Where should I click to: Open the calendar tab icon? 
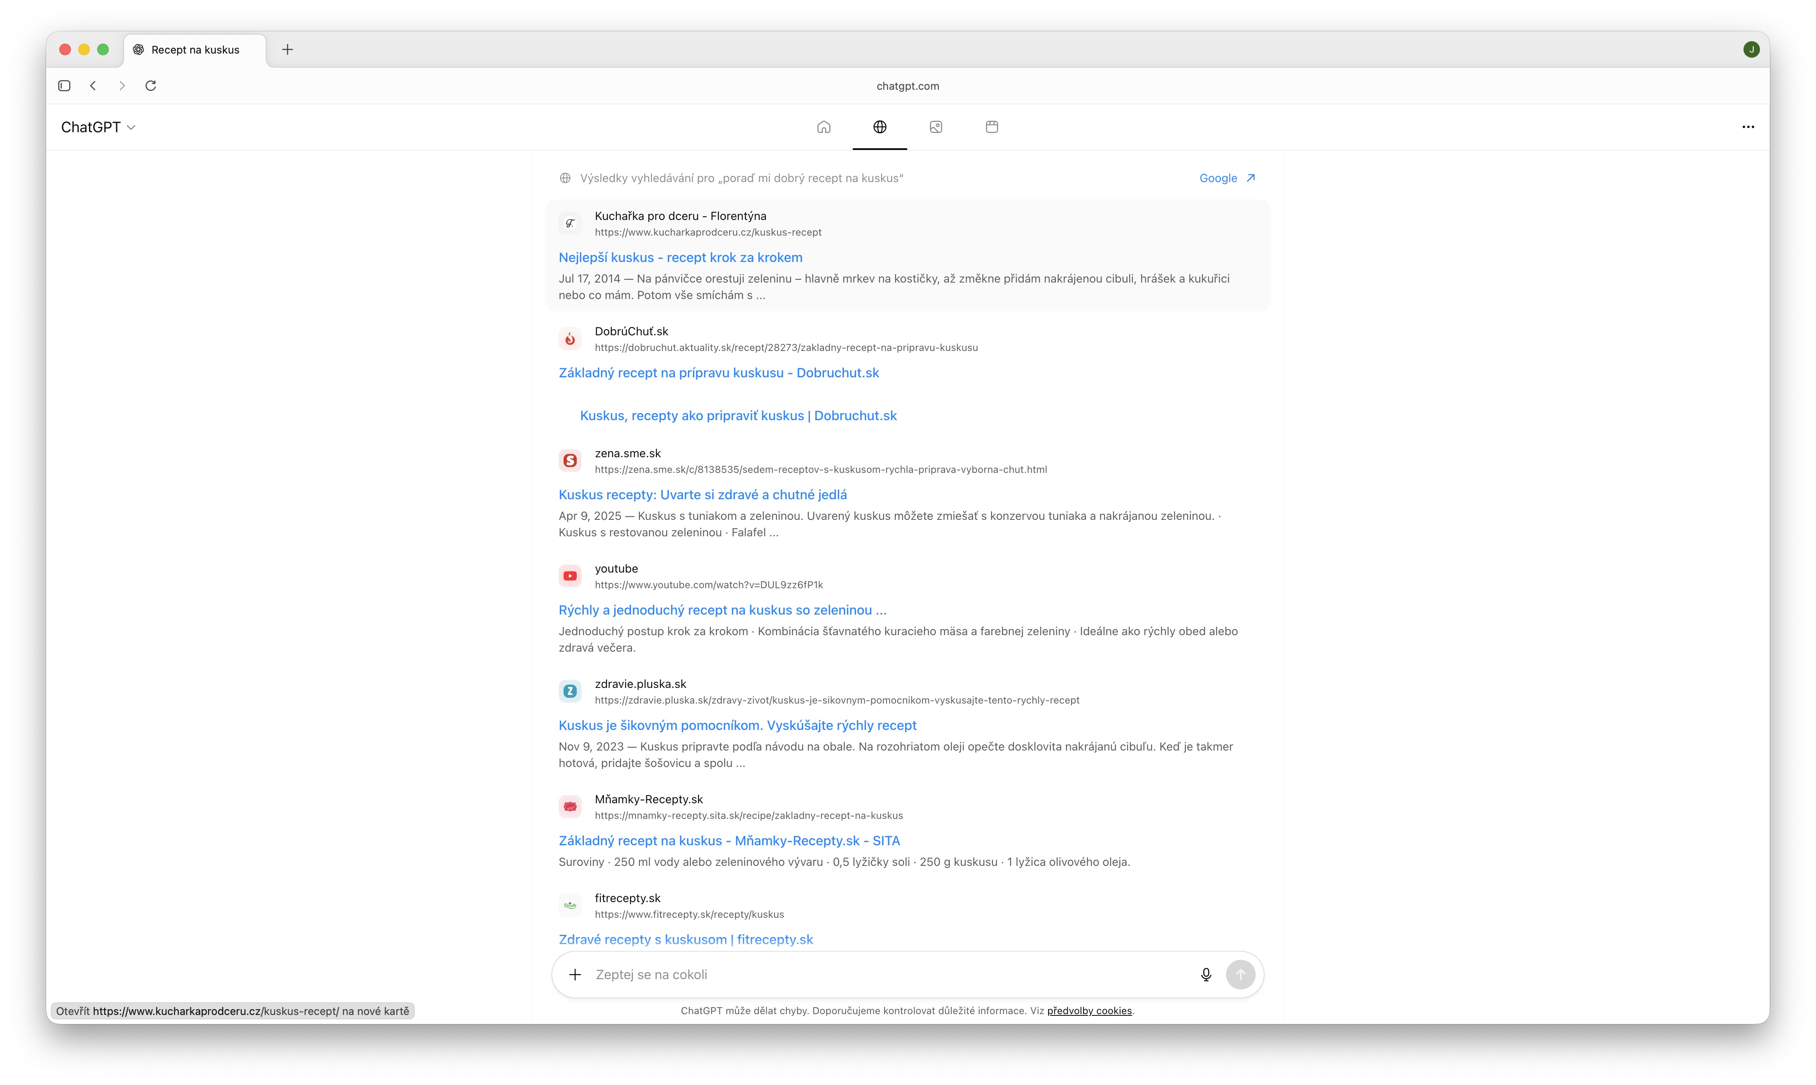click(x=991, y=127)
